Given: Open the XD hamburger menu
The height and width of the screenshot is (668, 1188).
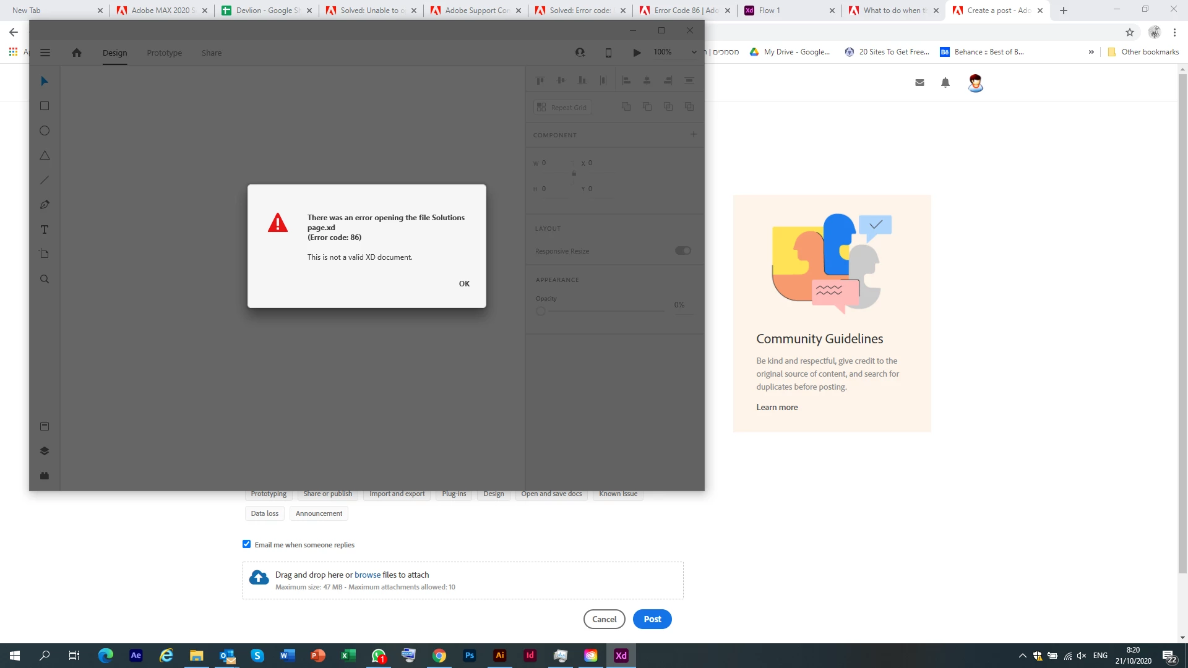Looking at the screenshot, I should tap(45, 53).
